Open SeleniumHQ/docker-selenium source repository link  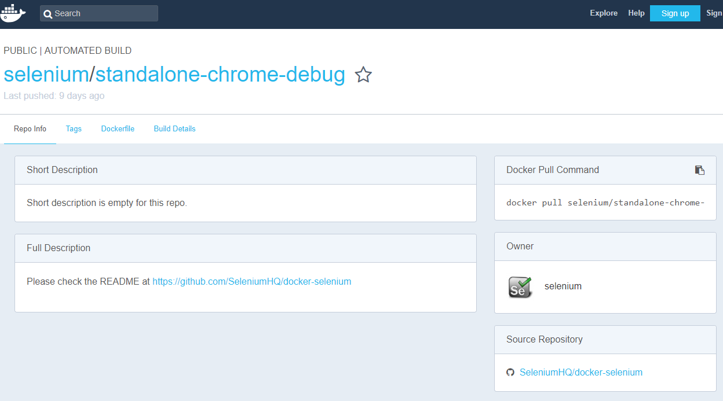point(580,373)
